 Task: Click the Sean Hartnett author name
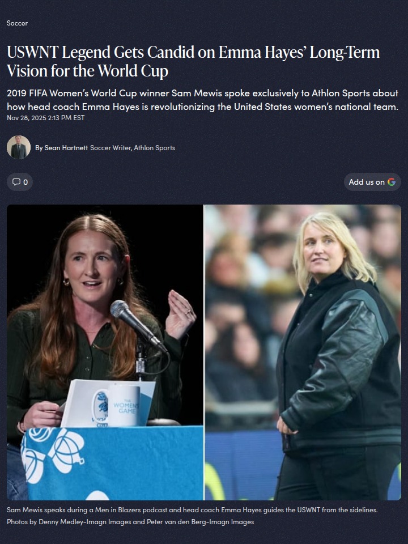pos(66,148)
